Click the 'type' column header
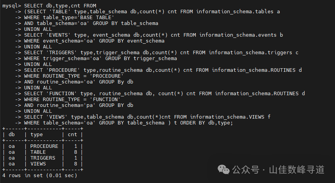Image resolution: width=335 pixels, height=183 pixels. [x=36, y=135]
